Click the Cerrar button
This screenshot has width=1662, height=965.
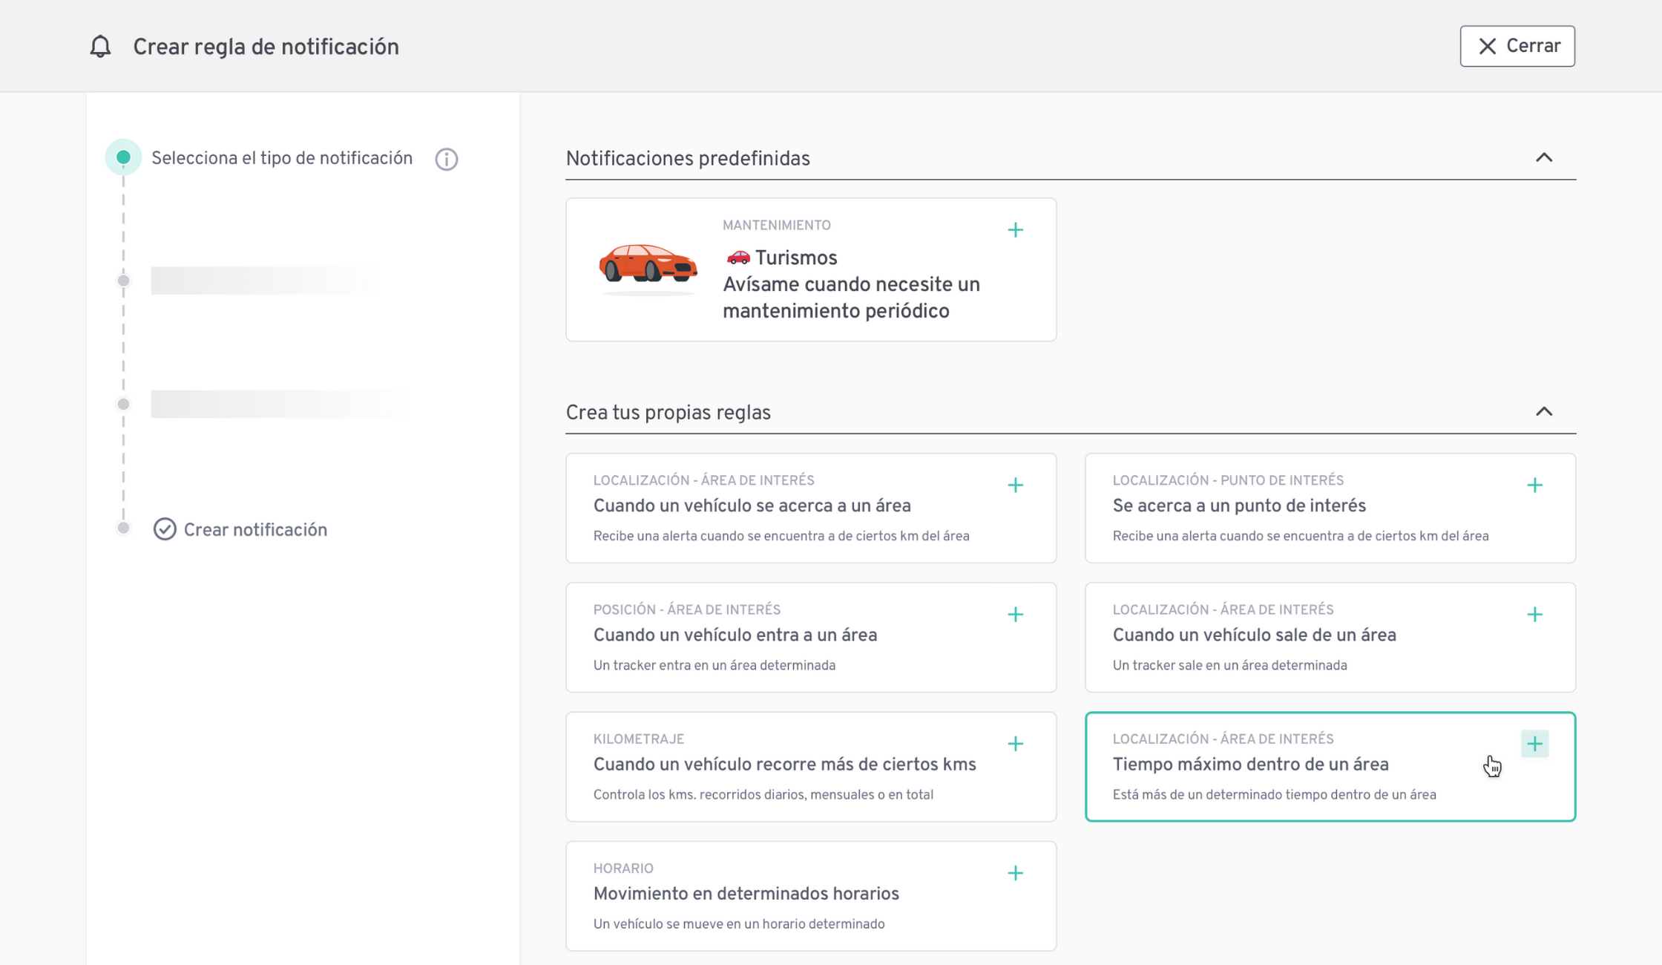pos(1517,46)
